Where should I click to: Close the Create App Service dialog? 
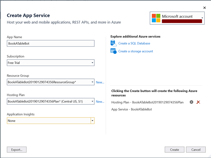(x=204, y=8)
